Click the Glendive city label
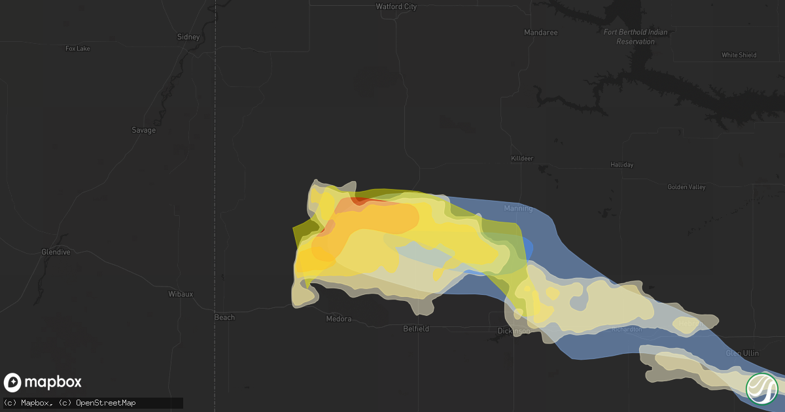This screenshot has height=412, width=785. 56,252
